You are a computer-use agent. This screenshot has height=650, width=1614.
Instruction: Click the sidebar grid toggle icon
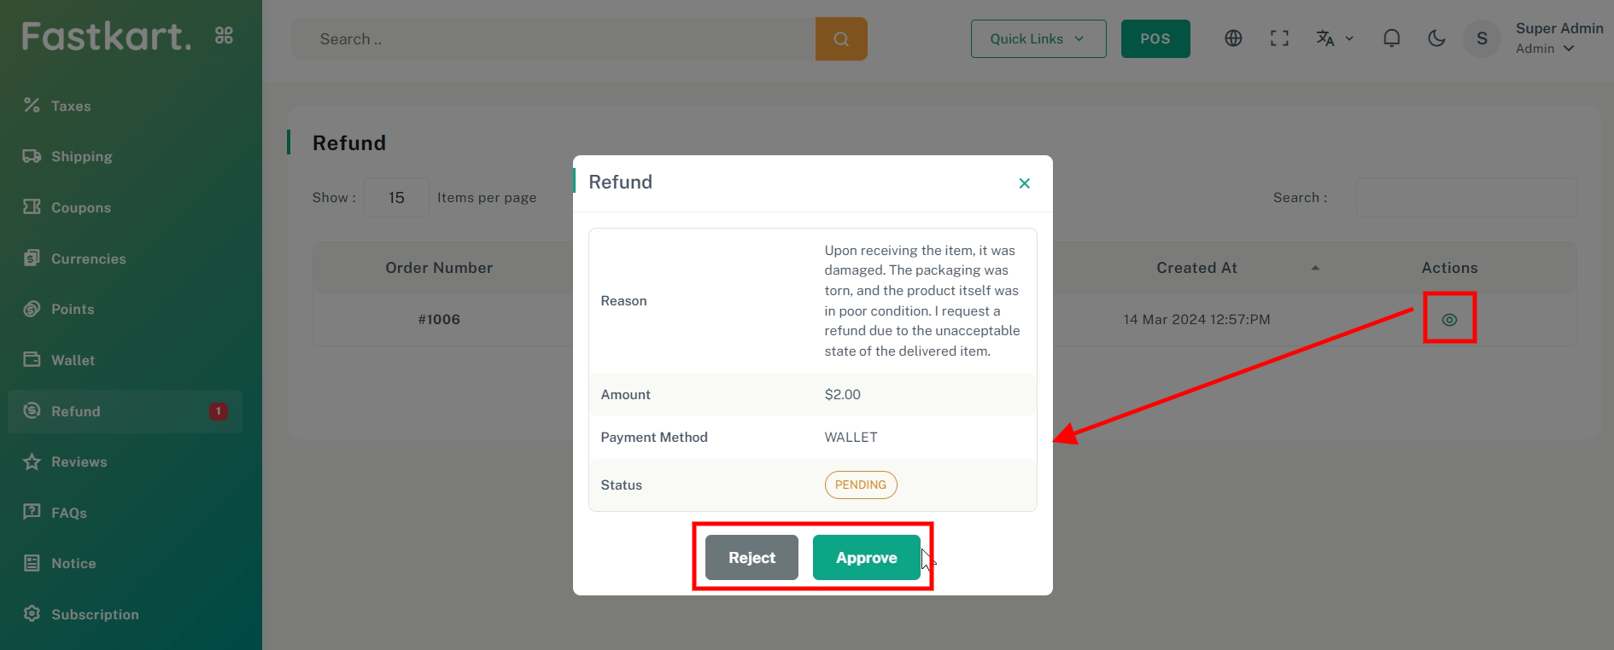(224, 36)
